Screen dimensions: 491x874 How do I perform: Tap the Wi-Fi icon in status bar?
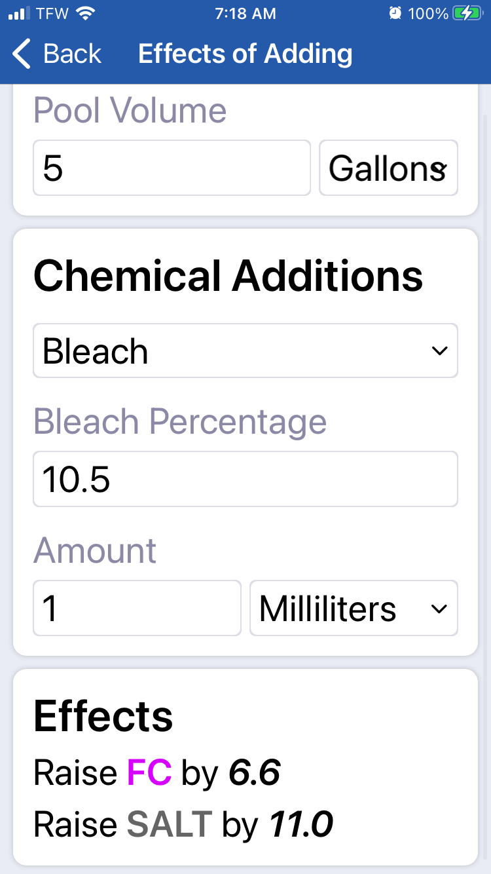86,13
